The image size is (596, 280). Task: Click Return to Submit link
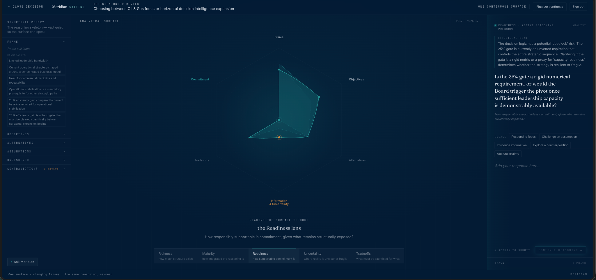point(512,250)
